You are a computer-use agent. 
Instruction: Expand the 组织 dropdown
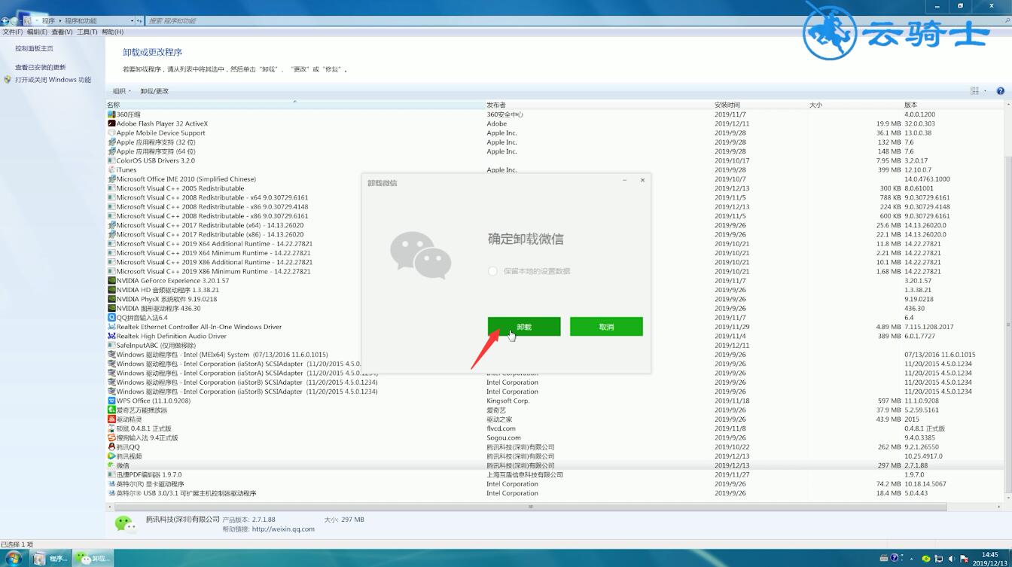122,91
